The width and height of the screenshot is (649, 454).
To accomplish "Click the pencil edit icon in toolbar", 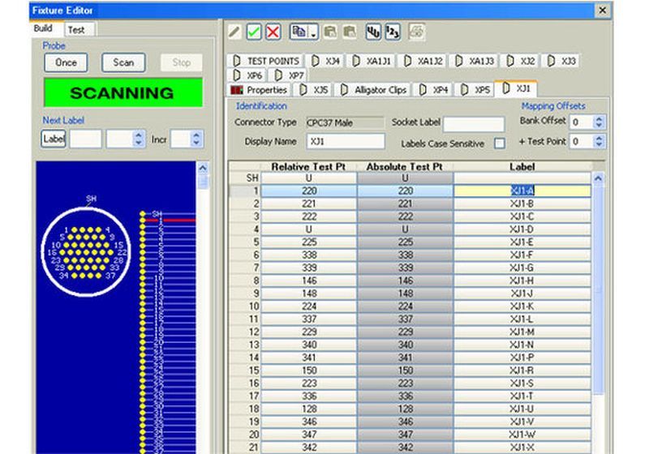I will pos(234,32).
